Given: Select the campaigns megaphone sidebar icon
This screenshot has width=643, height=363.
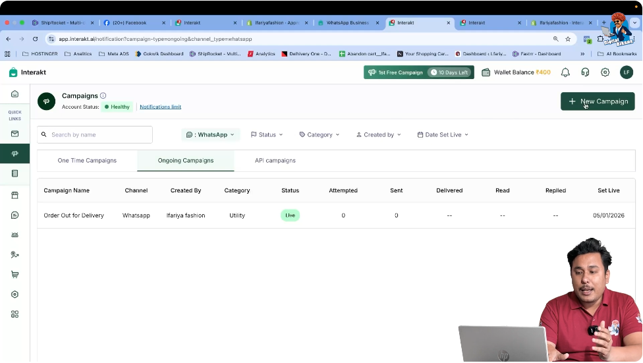Looking at the screenshot, I should click(x=14, y=154).
